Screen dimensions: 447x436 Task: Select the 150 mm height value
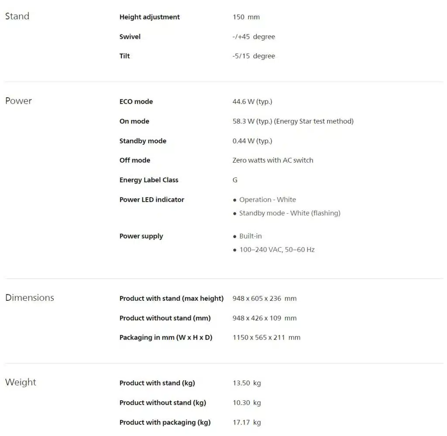[246, 17]
